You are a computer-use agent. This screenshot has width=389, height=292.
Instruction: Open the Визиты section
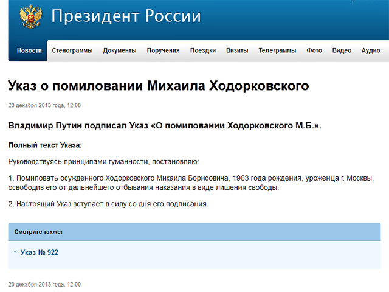[x=237, y=50]
